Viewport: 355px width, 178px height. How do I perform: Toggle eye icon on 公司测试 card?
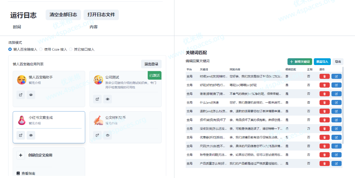click(108, 99)
